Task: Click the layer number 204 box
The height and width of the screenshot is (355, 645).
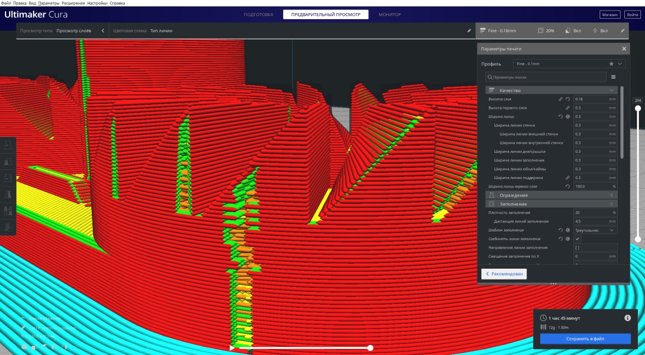Action: (x=638, y=100)
